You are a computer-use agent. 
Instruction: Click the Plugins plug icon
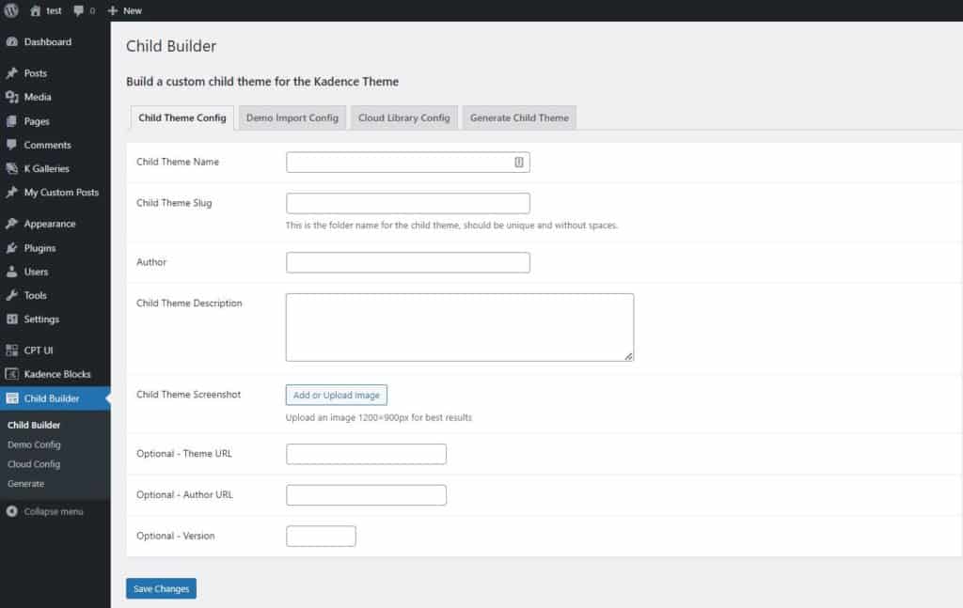pos(11,248)
